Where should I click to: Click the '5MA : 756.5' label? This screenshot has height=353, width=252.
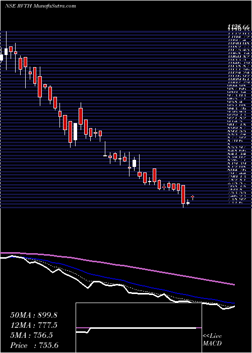(x=31, y=335)
